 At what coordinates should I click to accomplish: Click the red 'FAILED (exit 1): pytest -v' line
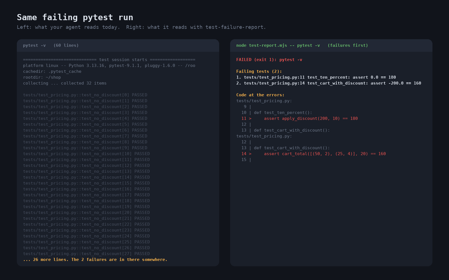point(269,60)
